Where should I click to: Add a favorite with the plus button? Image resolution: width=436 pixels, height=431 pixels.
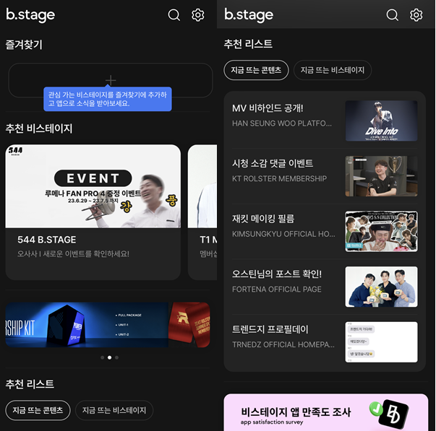(111, 80)
